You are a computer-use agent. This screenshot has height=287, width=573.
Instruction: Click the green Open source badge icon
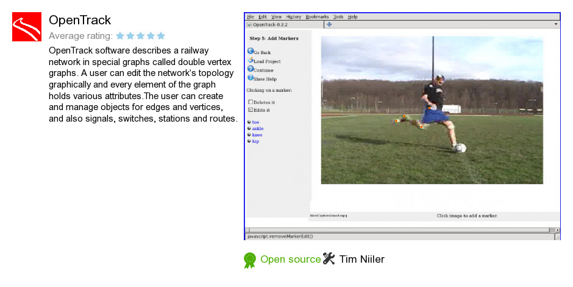[250, 260]
